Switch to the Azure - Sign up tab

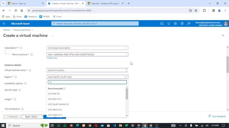pos(25,3)
